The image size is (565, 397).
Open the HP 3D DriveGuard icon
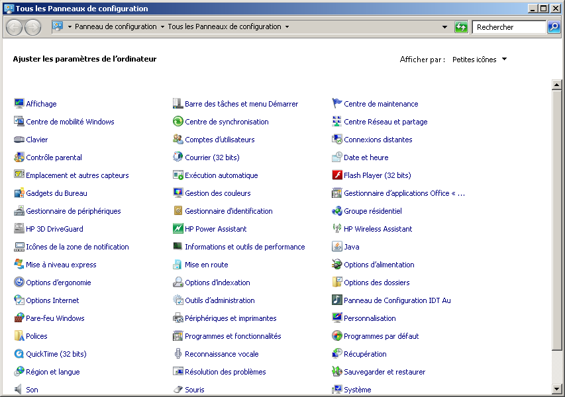click(19, 228)
